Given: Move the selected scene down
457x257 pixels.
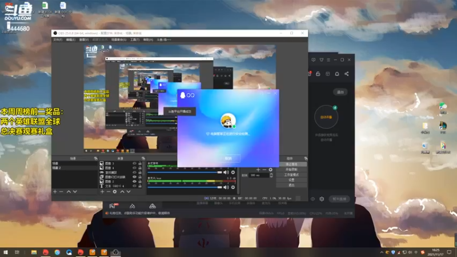Looking at the screenshot, I should tap(75, 192).
